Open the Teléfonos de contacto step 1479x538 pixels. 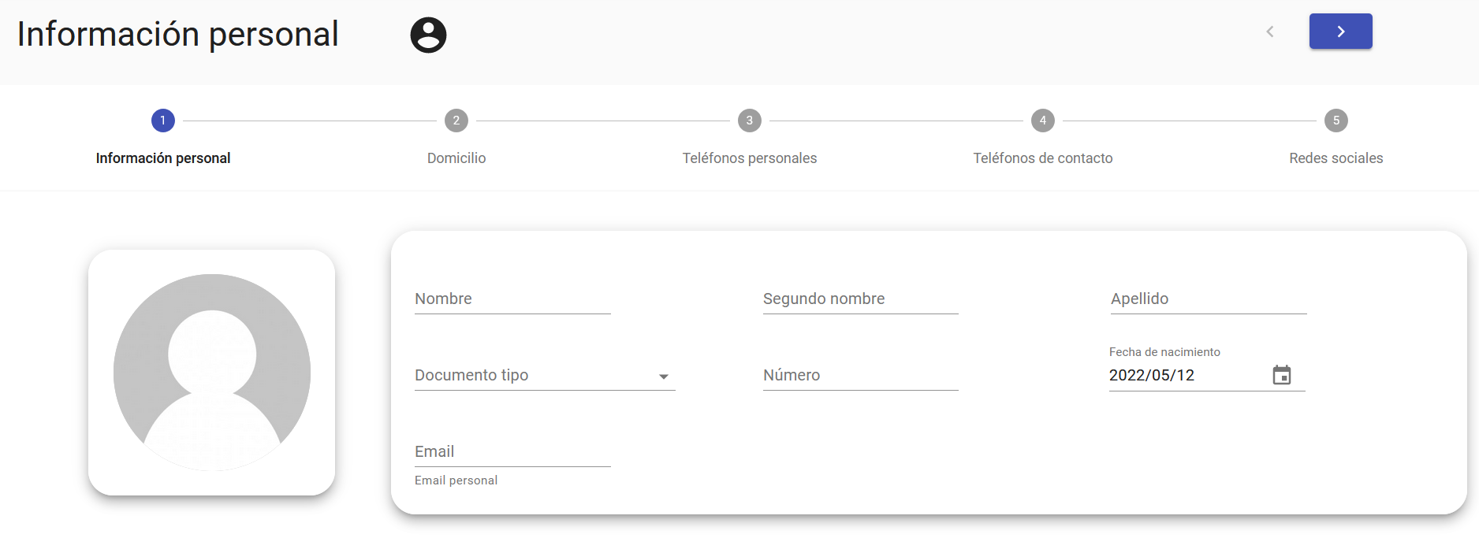tap(1042, 158)
